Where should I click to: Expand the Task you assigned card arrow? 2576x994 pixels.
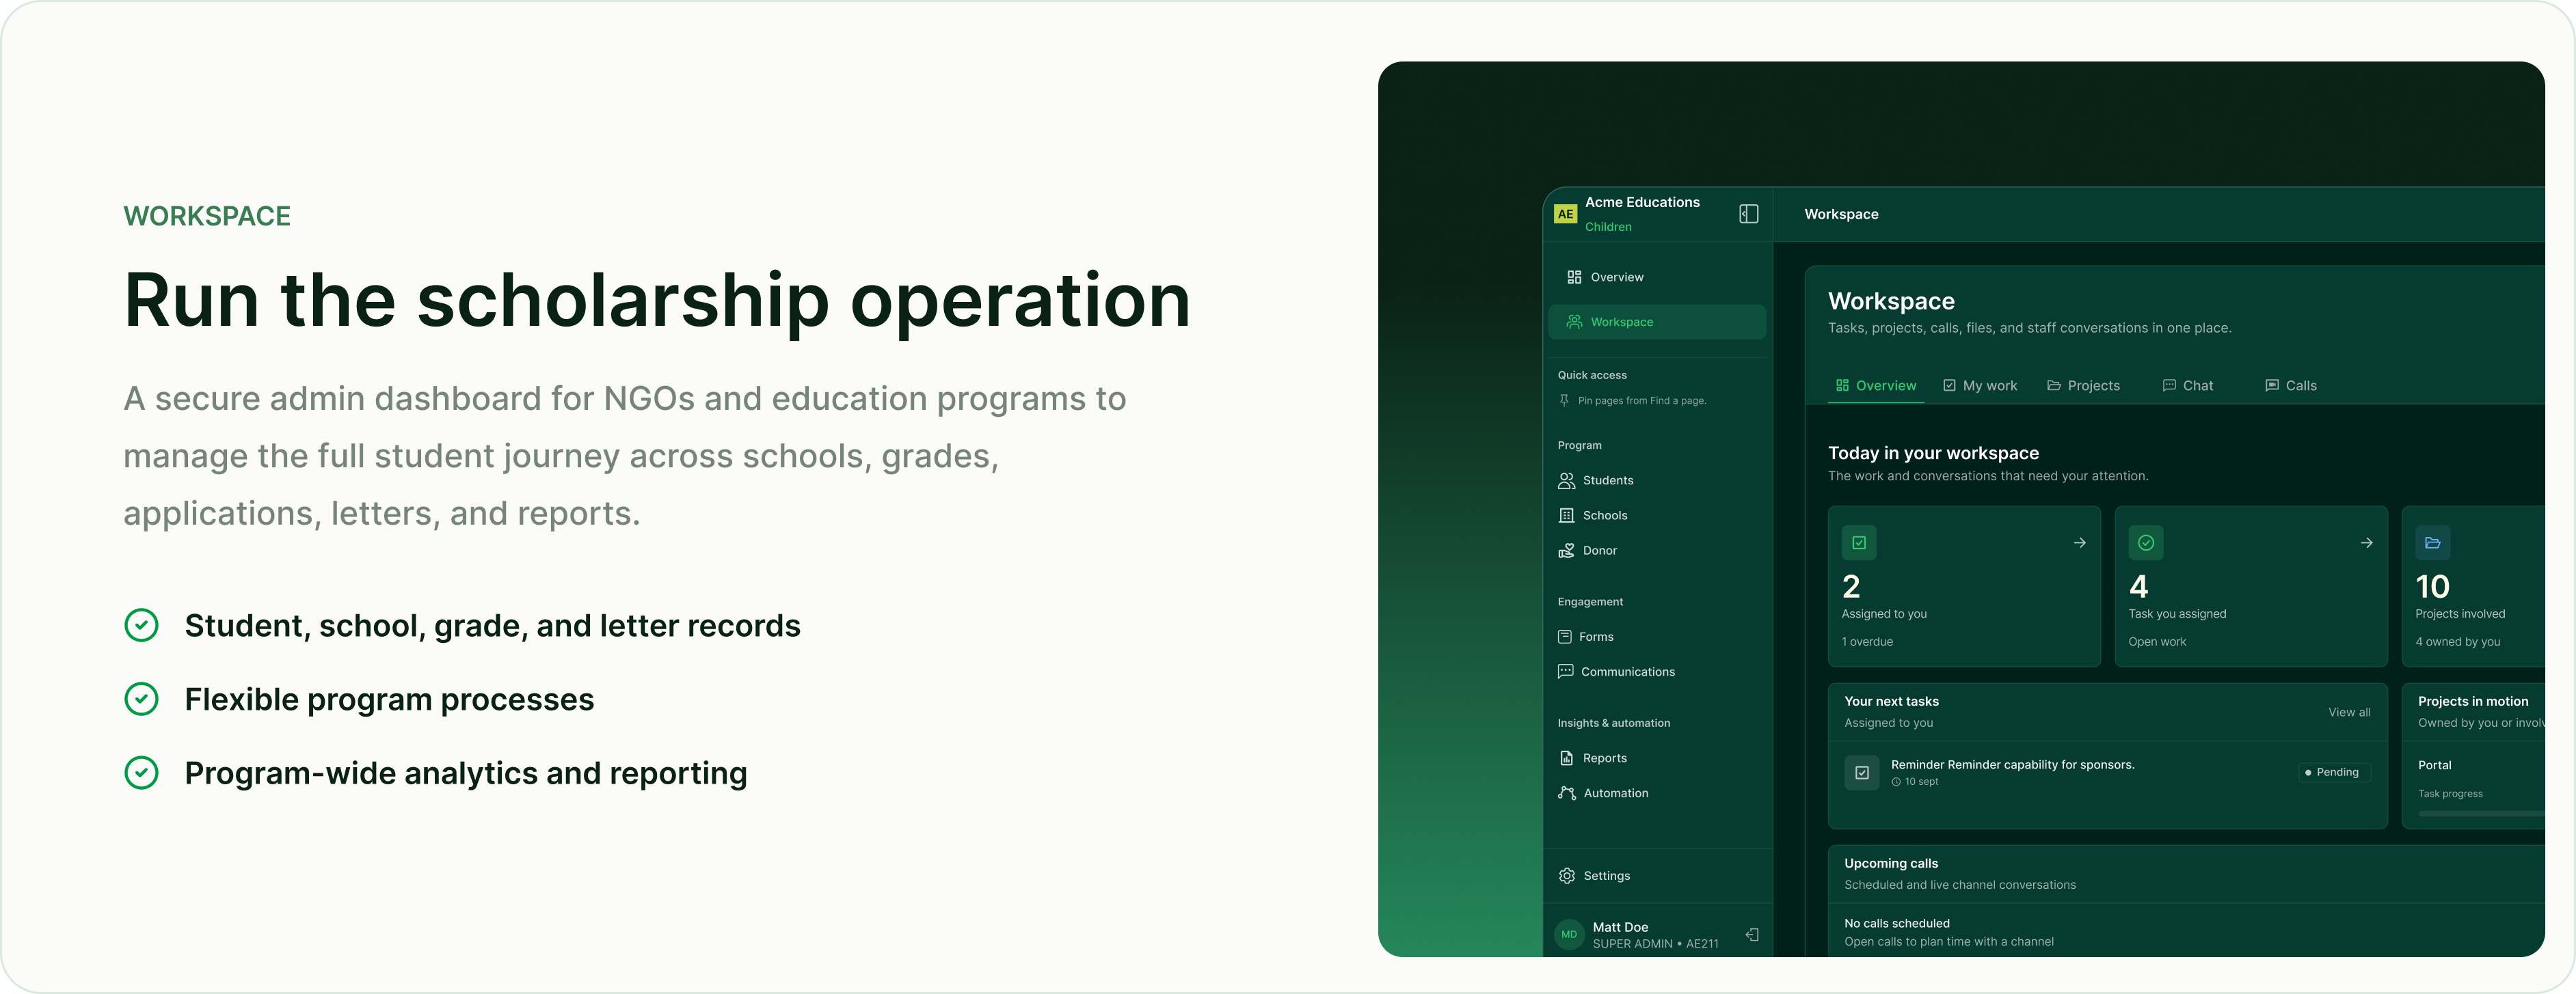click(x=2366, y=543)
